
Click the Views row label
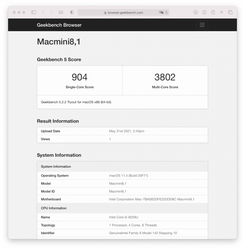point(45,139)
